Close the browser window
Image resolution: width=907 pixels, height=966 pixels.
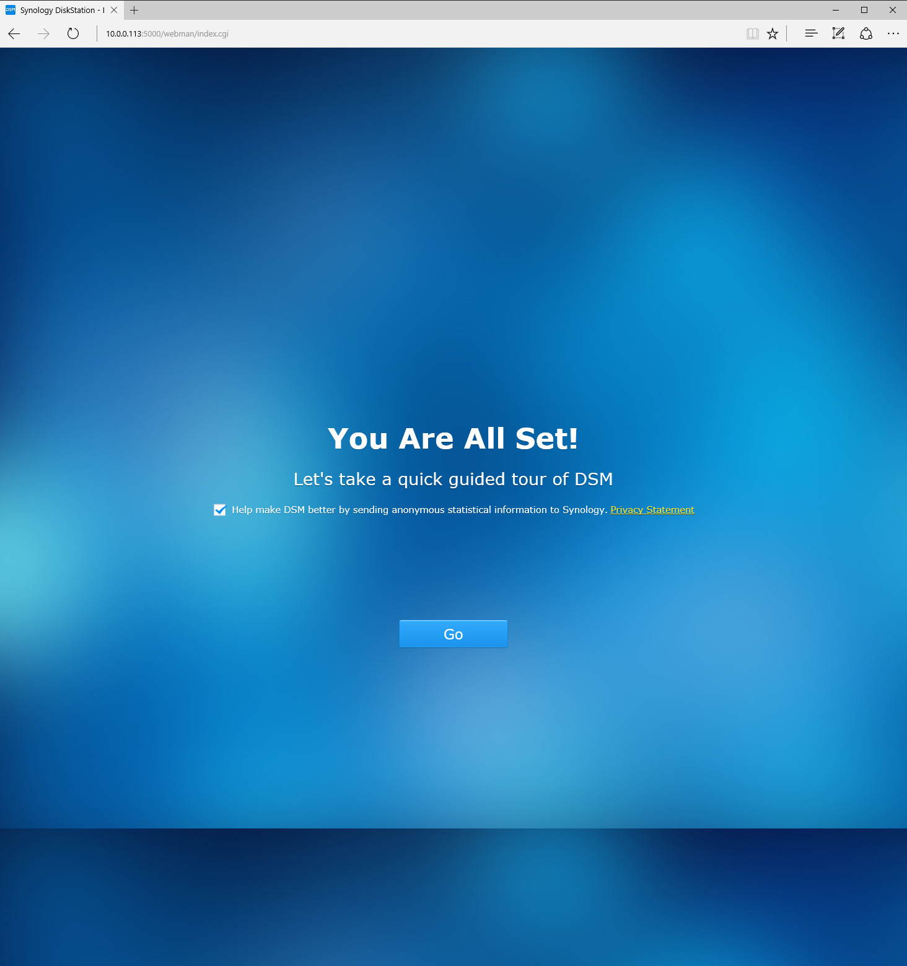pos(893,10)
